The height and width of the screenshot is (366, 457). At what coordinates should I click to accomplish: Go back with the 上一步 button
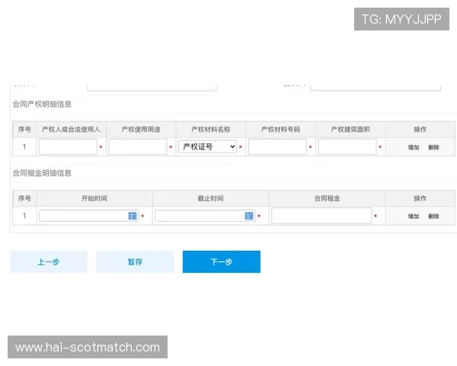(x=49, y=262)
